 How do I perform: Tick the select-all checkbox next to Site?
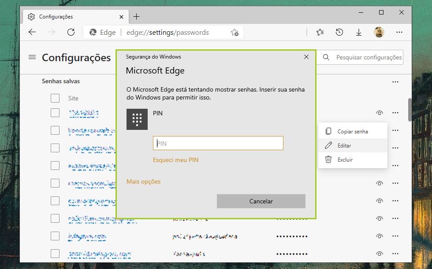tap(55, 98)
